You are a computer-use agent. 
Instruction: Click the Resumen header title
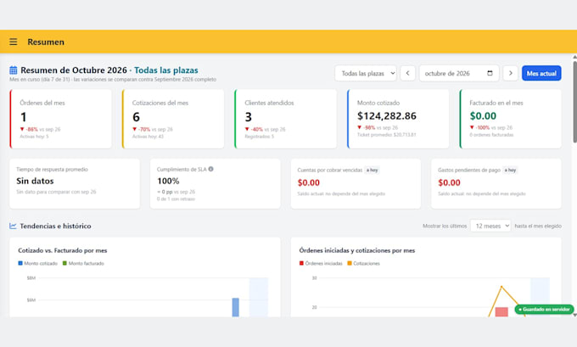46,42
